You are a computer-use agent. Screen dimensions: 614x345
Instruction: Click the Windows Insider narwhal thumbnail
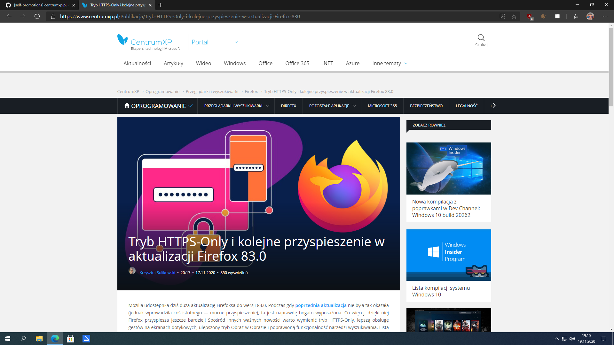[x=449, y=168]
